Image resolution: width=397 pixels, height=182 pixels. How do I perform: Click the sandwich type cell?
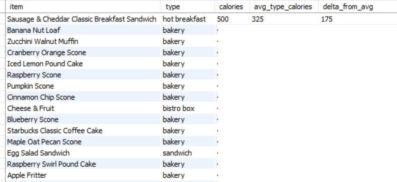tap(177, 153)
